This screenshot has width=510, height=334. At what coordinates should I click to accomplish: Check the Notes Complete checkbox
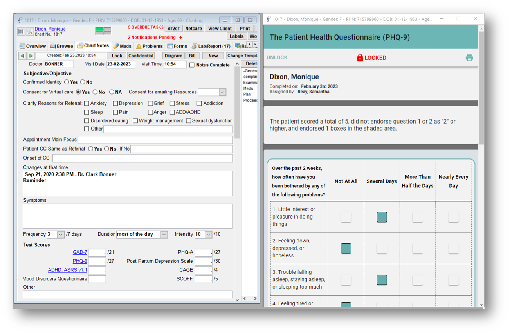192,65
